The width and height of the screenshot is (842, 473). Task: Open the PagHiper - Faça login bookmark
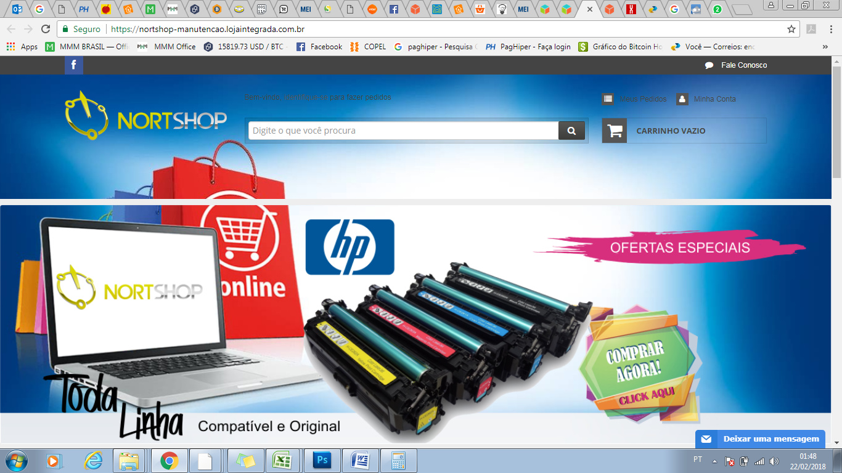coord(528,46)
